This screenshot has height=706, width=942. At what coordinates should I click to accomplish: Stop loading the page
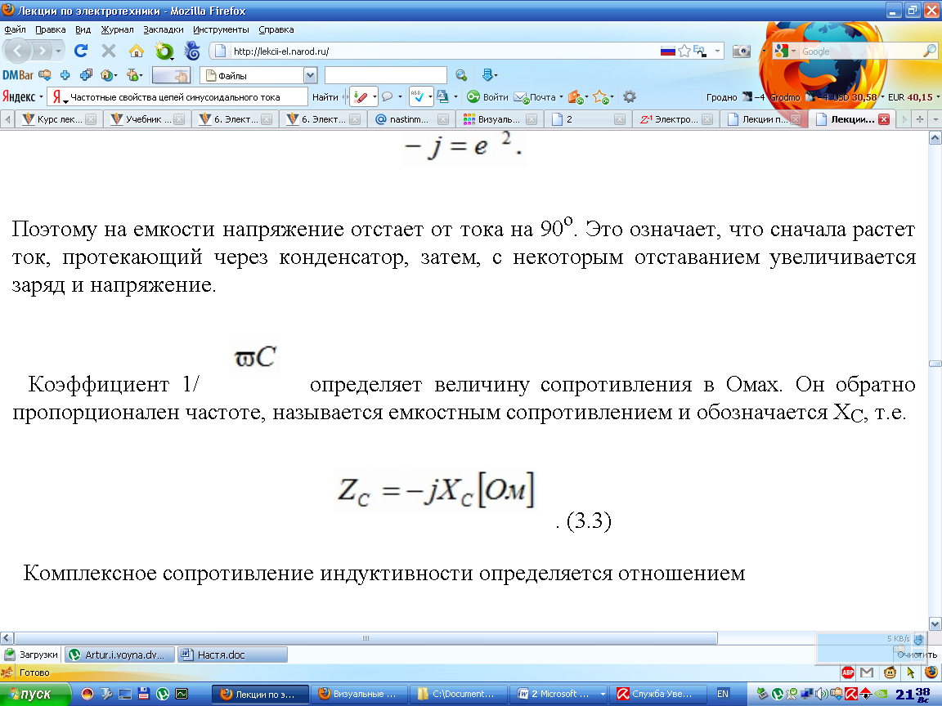(109, 51)
